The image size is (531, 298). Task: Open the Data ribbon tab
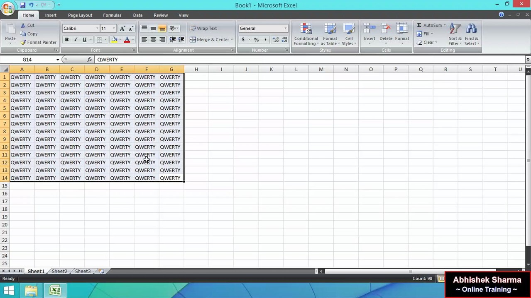pyautogui.click(x=138, y=15)
